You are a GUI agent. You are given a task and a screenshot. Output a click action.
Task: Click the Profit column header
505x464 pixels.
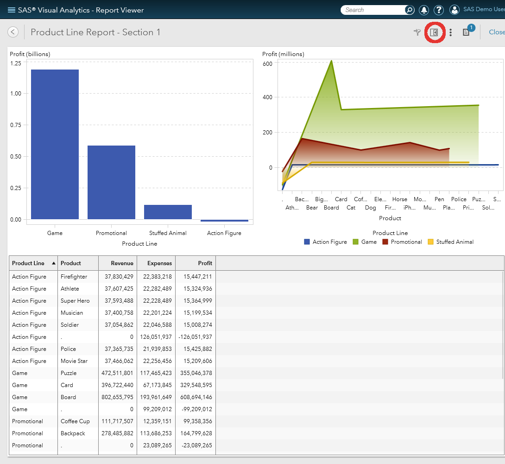coord(204,263)
